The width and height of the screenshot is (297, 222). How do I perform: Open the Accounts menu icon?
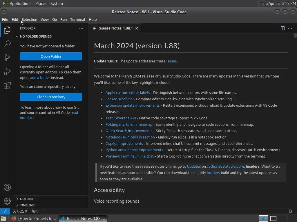[x=7, y=187]
